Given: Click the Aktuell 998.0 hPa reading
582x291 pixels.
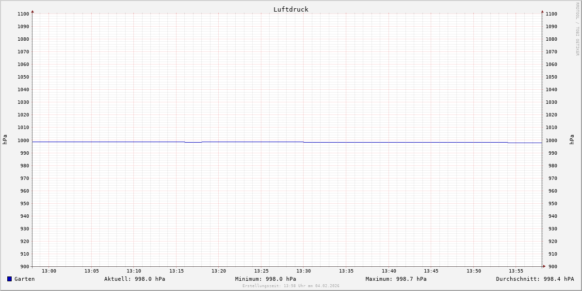Looking at the screenshot, I should click(134, 279).
